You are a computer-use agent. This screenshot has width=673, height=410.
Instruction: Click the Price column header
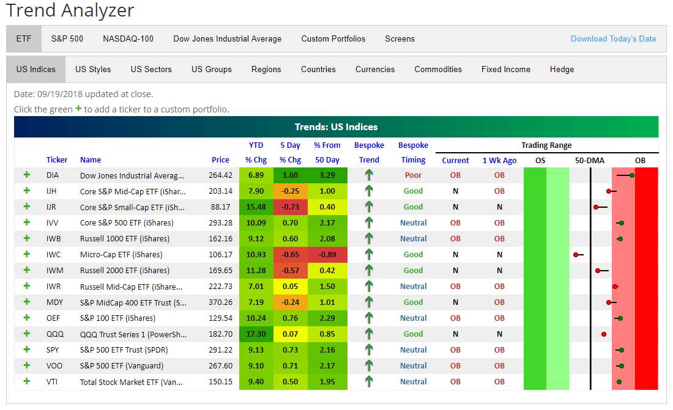tap(220, 159)
